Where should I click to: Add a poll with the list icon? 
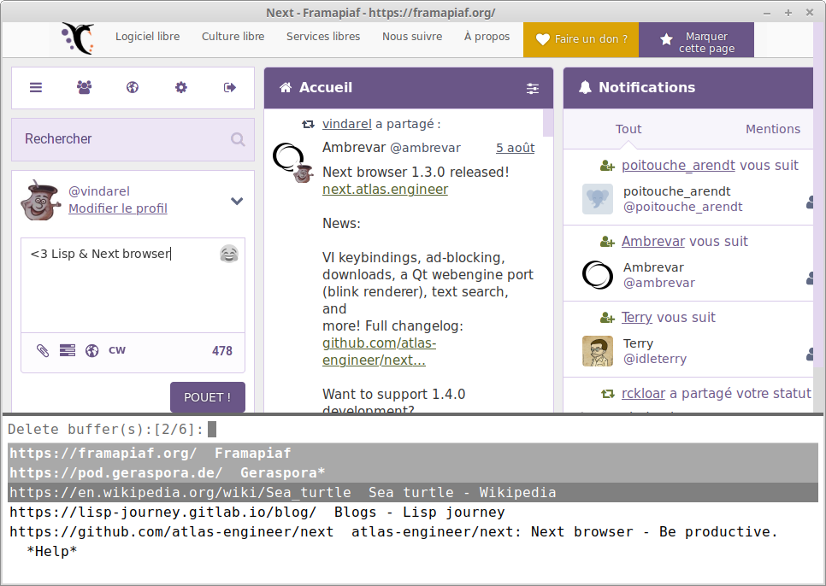tap(68, 350)
